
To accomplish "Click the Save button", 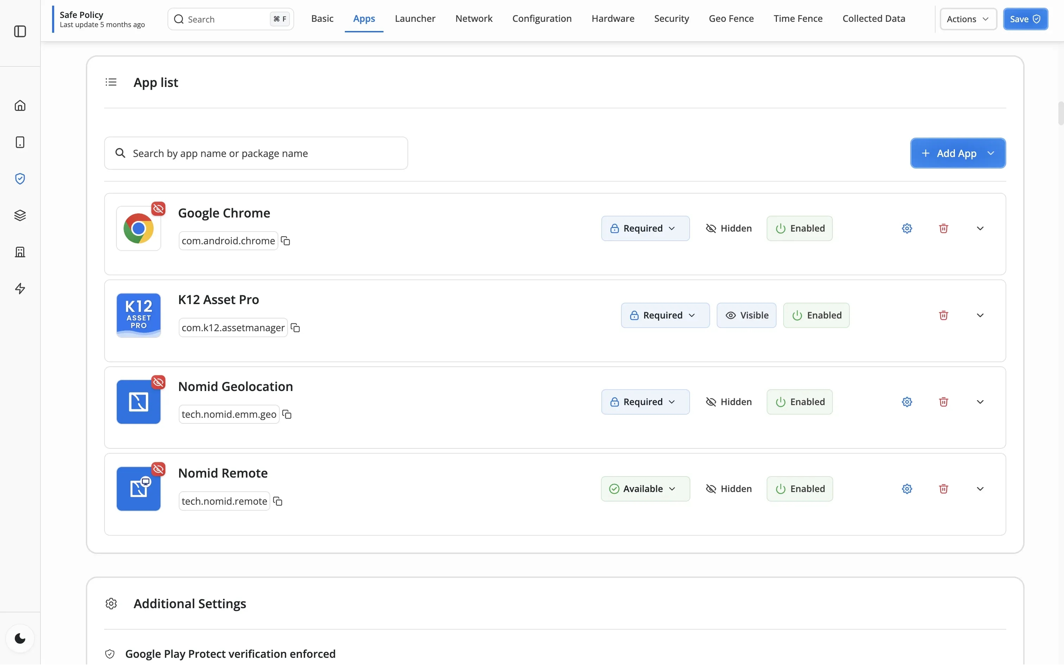I will pos(1025,19).
